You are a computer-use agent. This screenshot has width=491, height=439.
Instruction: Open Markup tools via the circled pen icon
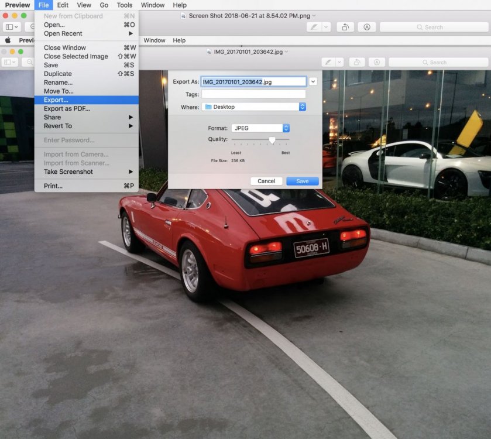tap(376, 61)
